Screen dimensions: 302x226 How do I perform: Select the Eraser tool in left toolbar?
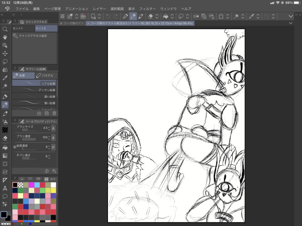5,138
